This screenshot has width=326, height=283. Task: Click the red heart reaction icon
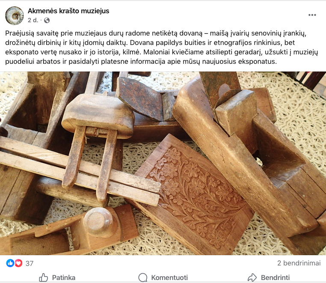click(18, 263)
